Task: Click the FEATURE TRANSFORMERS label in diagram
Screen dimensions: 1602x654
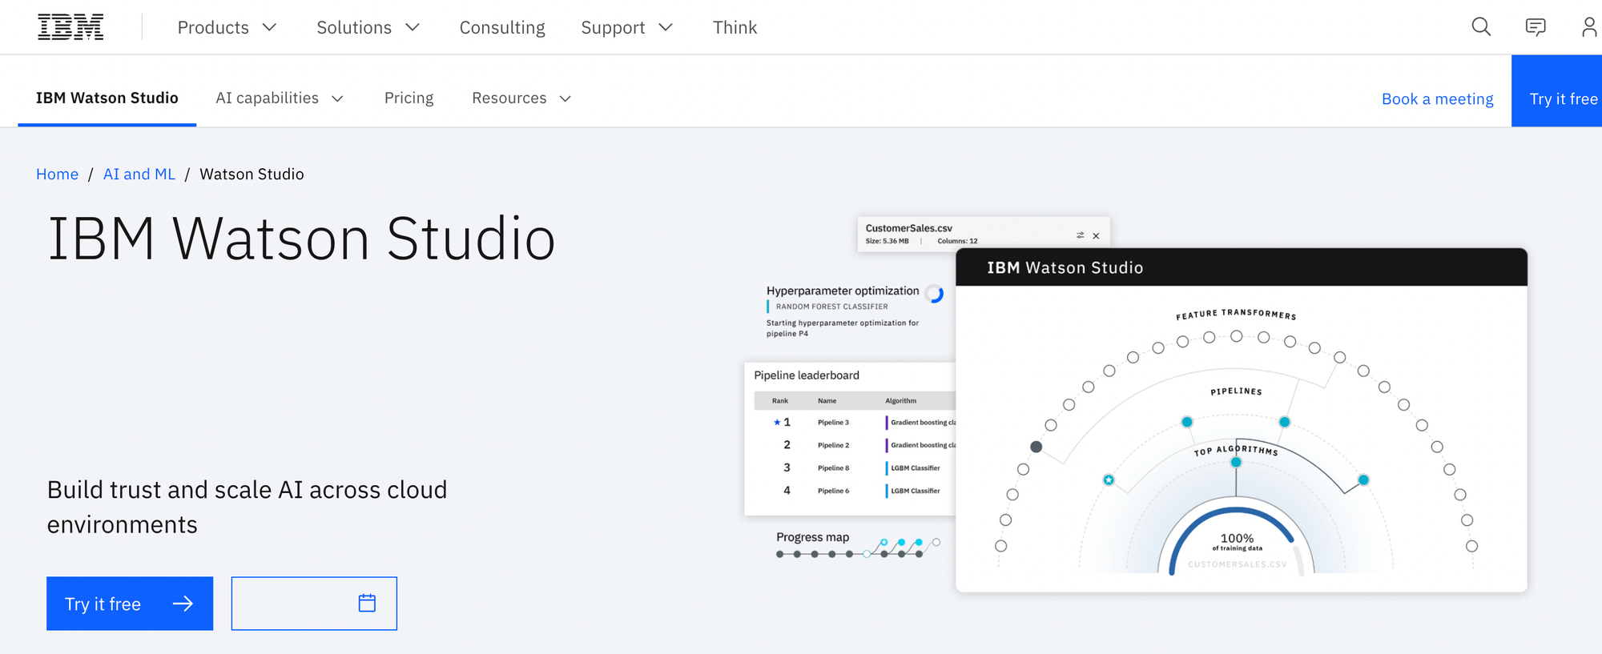Action: pyautogui.click(x=1236, y=314)
